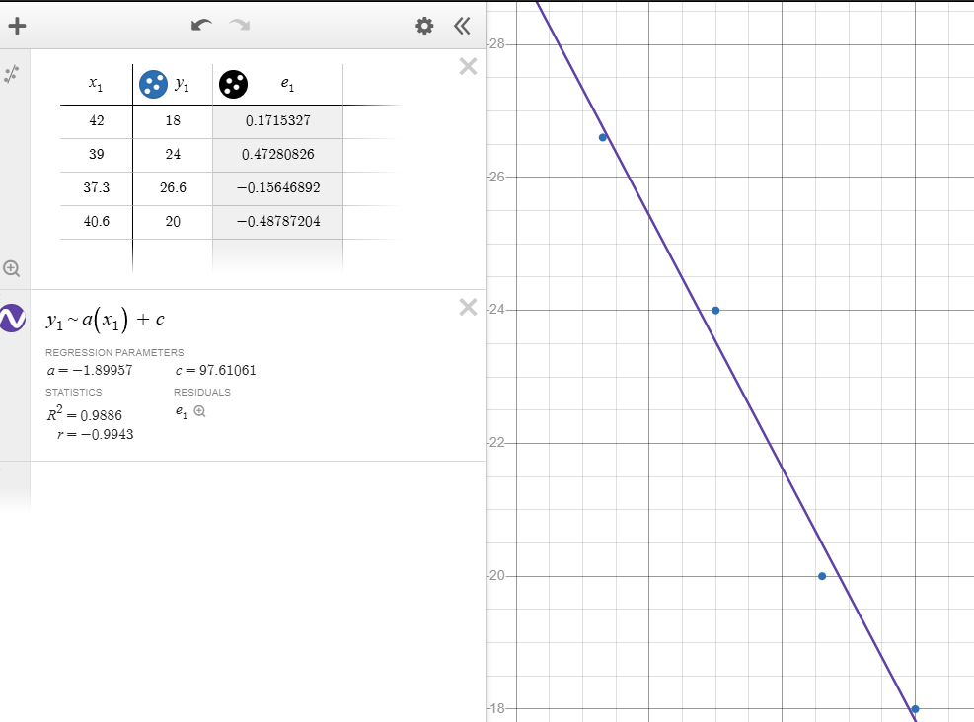Click the REGRESSION PARAMETERS heading
The height and width of the screenshot is (722, 974).
point(114,353)
